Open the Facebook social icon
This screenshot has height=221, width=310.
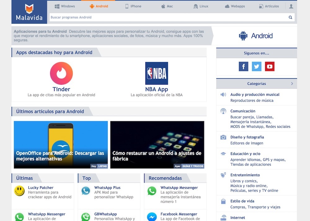[x=243, y=66]
